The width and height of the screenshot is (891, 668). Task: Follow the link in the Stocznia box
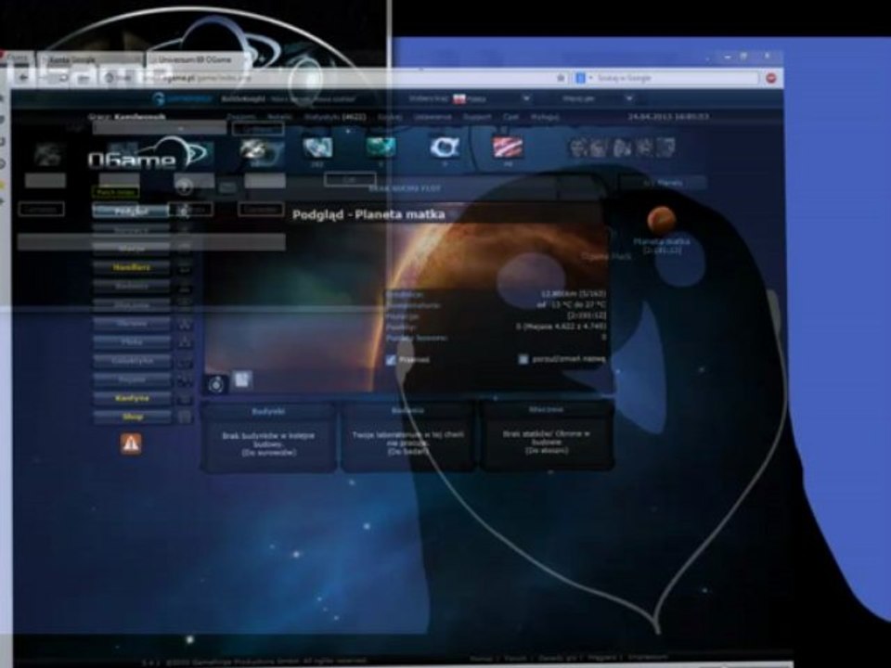coord(546,451)
